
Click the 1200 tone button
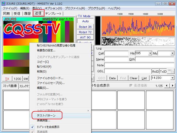(17, 79)
